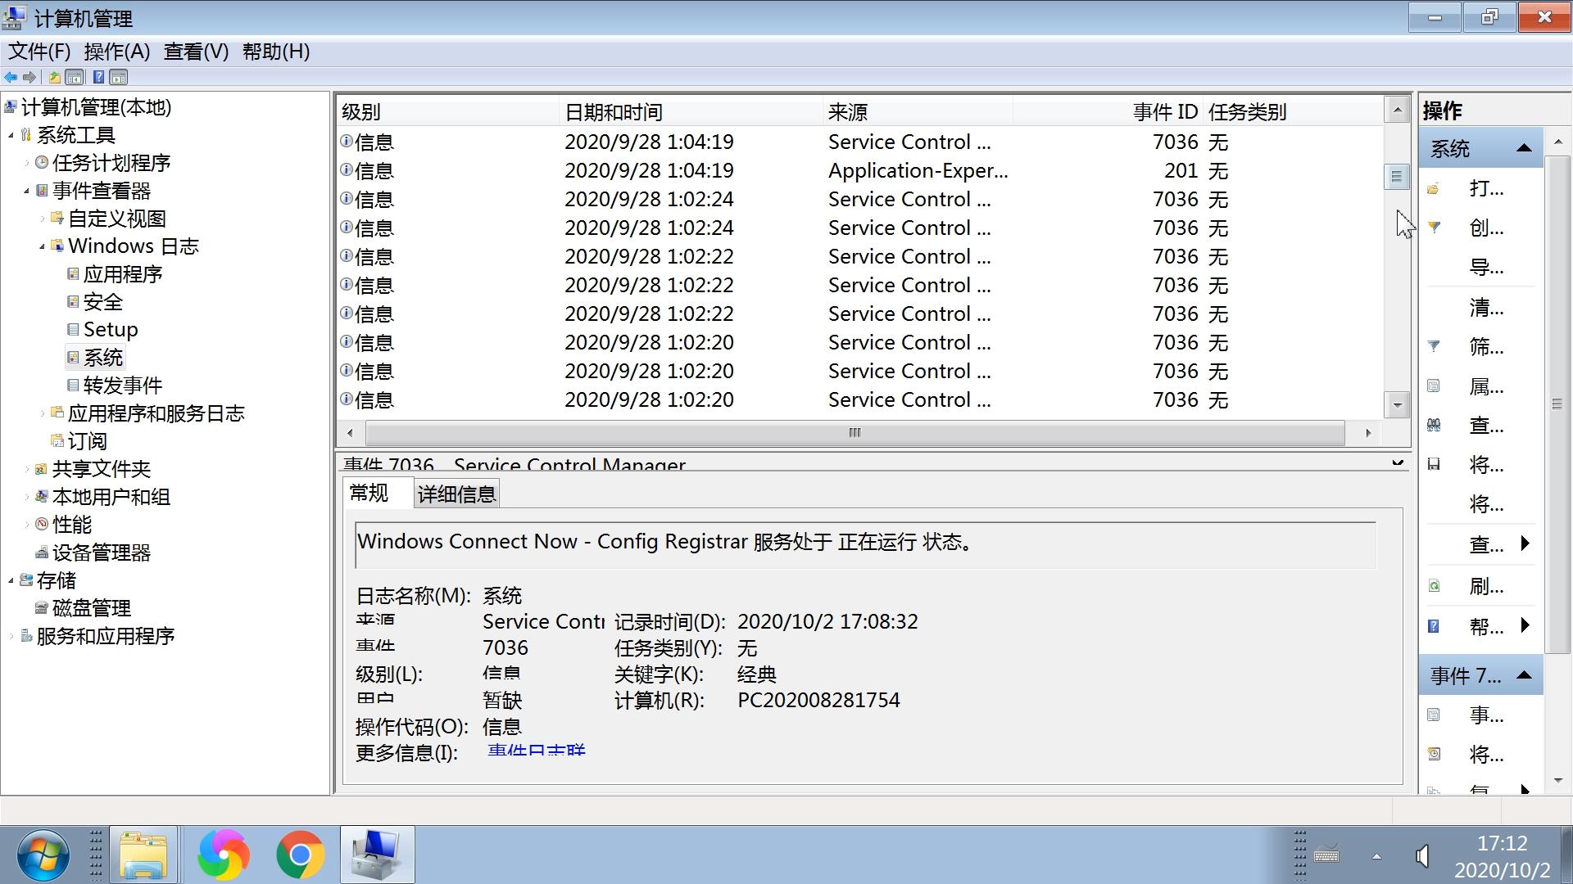Open 任务计划程序 in tree
Viewport: 1573px width, 884px height.
click(x=111, y=163)
